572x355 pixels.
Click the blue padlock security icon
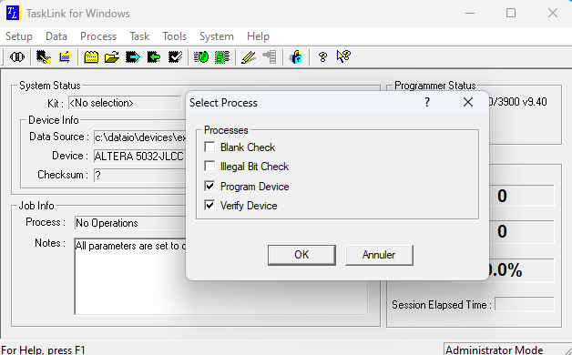[x=295, y=57]
